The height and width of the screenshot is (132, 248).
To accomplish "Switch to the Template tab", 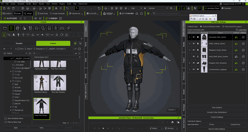I will 19,43.
